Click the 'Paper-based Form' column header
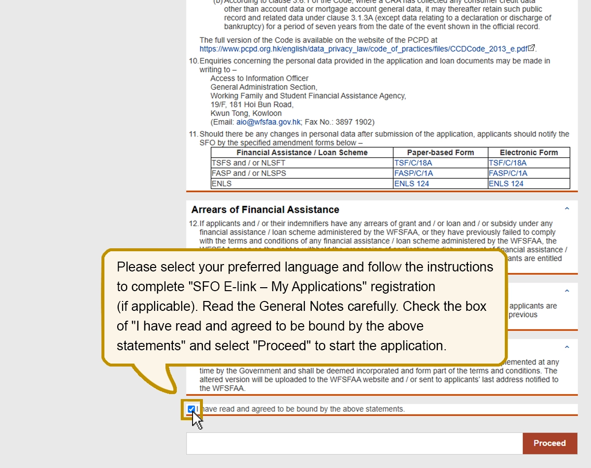The image size is (591, 468). [440, 153]
